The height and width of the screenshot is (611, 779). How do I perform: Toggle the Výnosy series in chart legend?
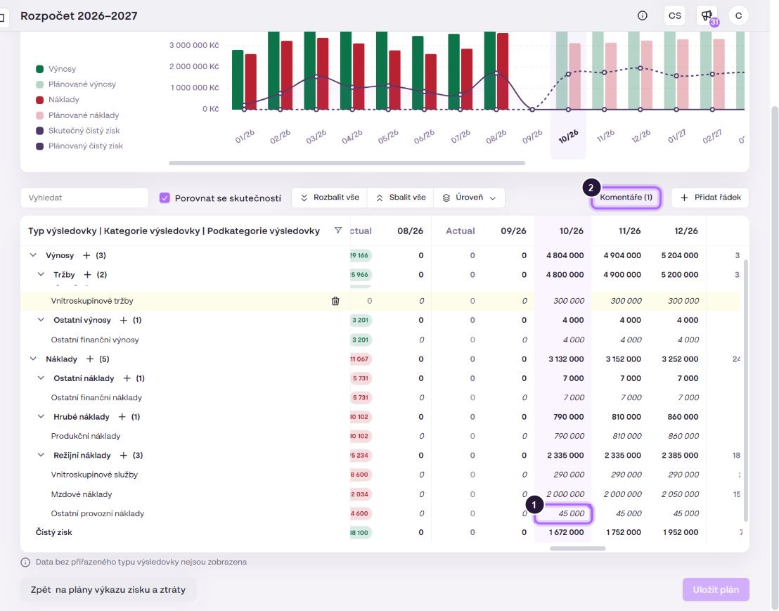56,69
